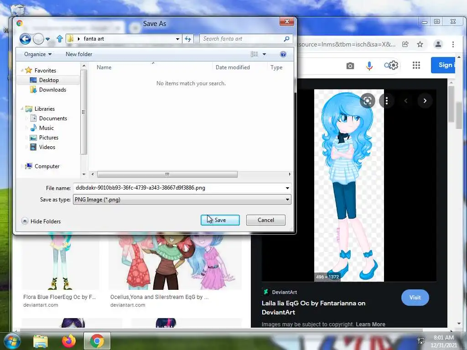
Task: Open File Explorer from the taskbar
Action: pos(41,341)
